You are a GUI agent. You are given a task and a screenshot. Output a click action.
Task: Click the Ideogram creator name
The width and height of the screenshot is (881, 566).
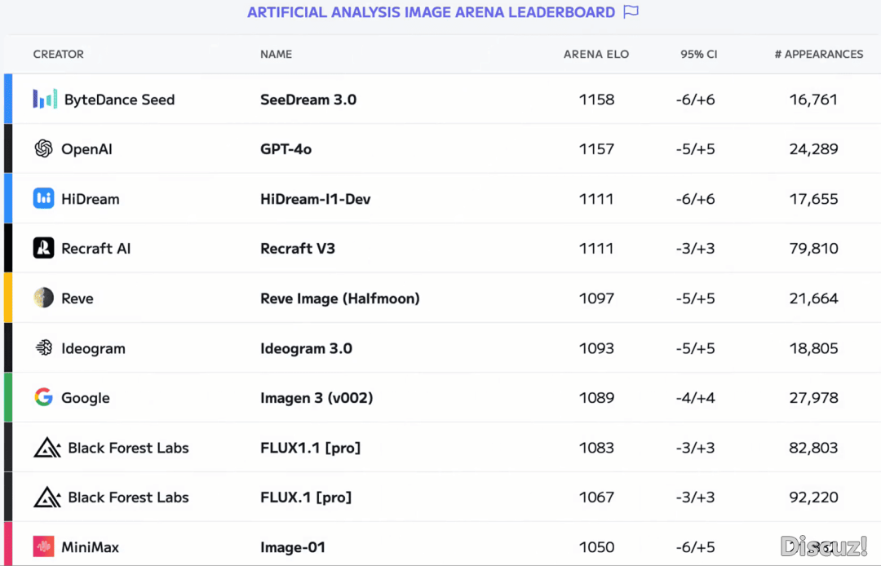93,348
